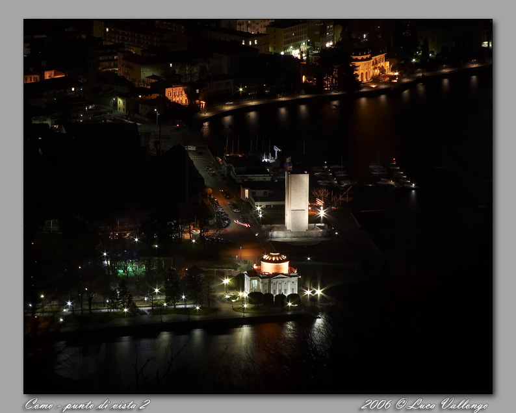Click the bright streetlight beside the white tower

pyautogui.click(x=321, y=212)
